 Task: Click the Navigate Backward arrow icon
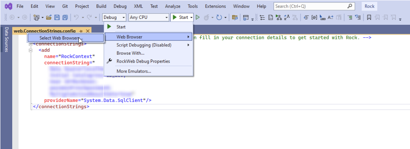point(12,17)
